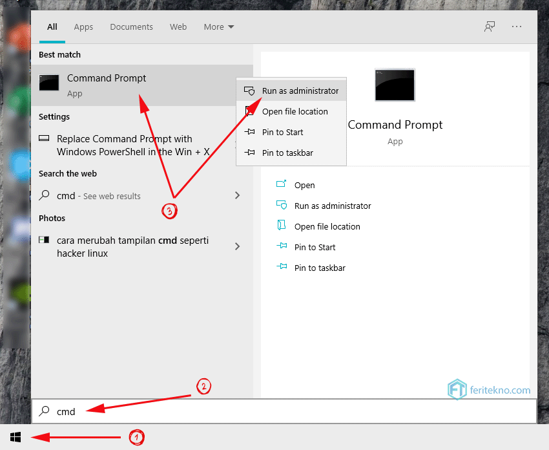Open the Documents tab

[131, 27]
